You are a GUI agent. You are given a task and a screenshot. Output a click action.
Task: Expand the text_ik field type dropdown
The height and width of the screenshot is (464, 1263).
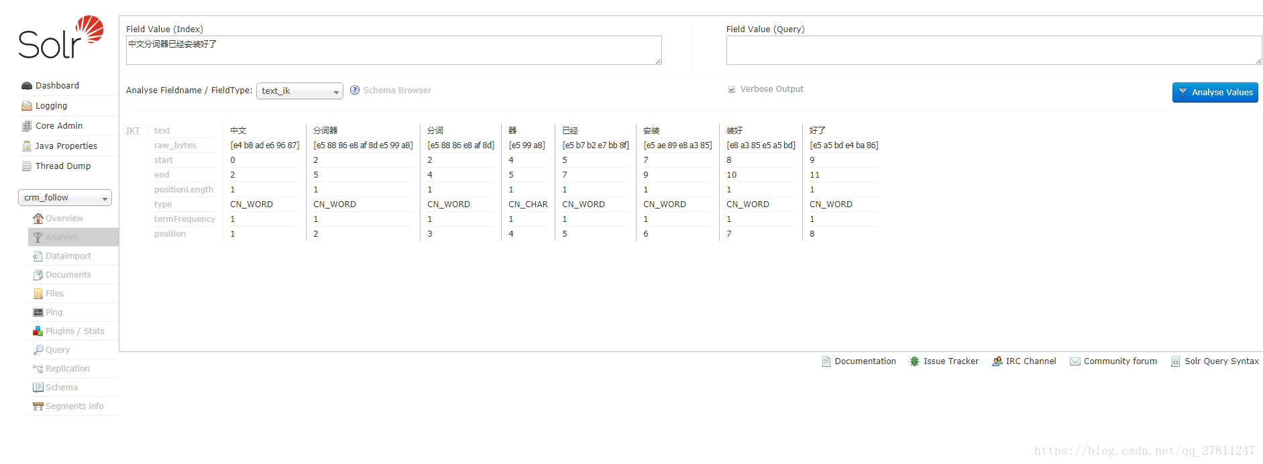(300, 91)
